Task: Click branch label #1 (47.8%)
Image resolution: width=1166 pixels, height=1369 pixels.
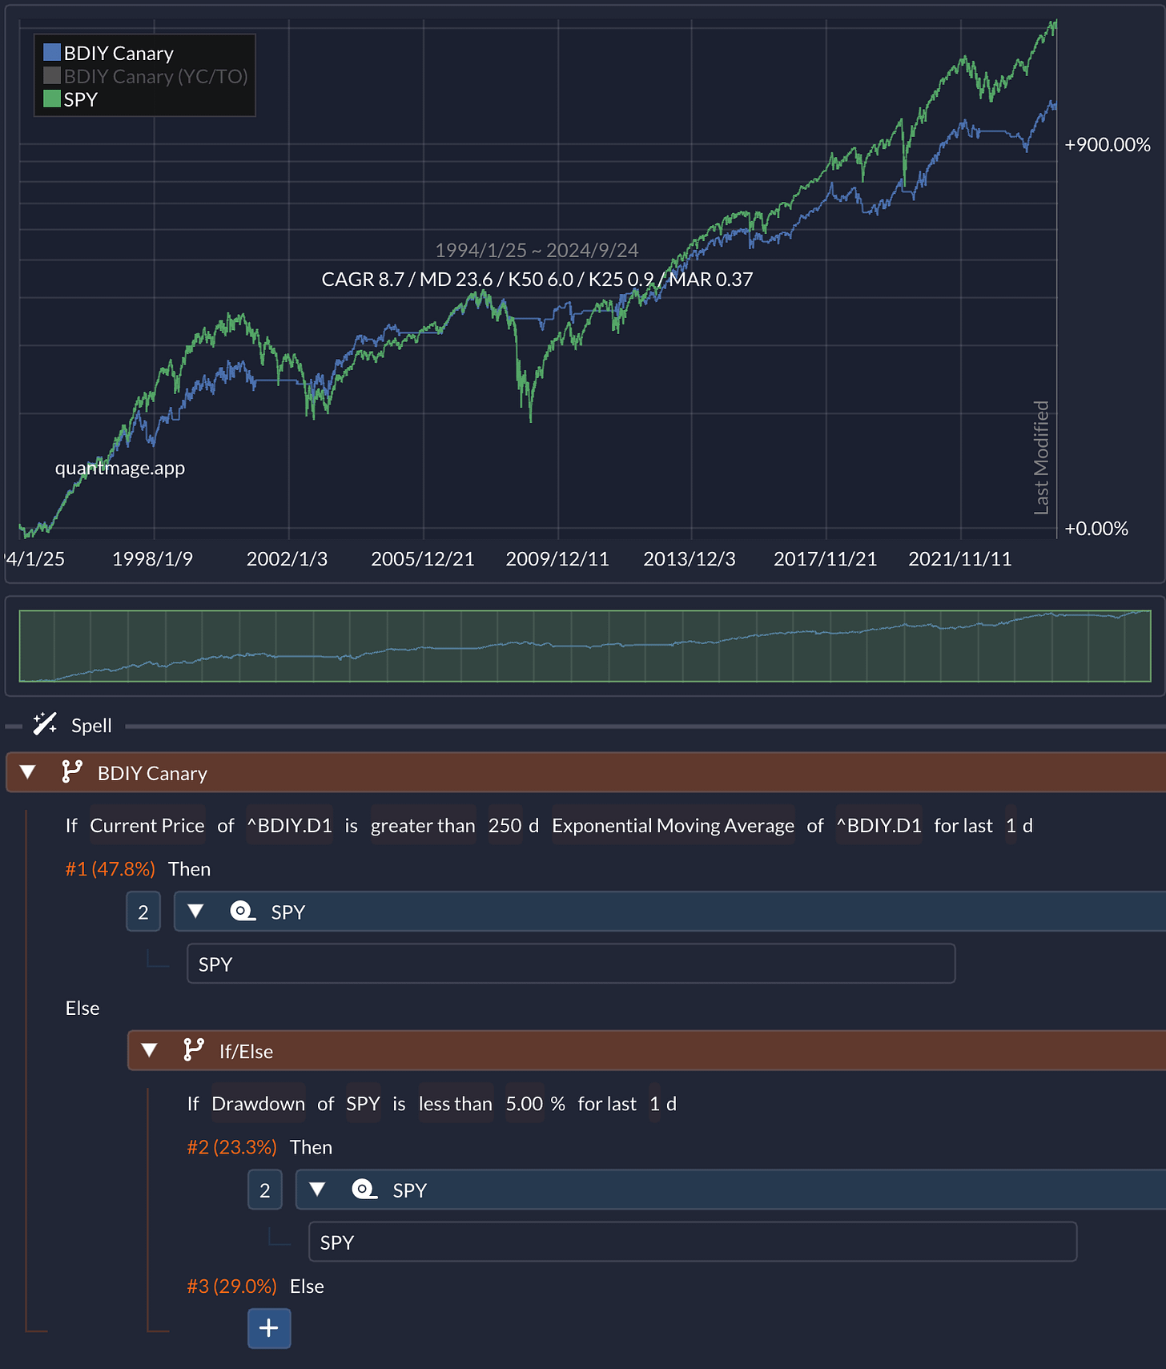Action: 111,869
